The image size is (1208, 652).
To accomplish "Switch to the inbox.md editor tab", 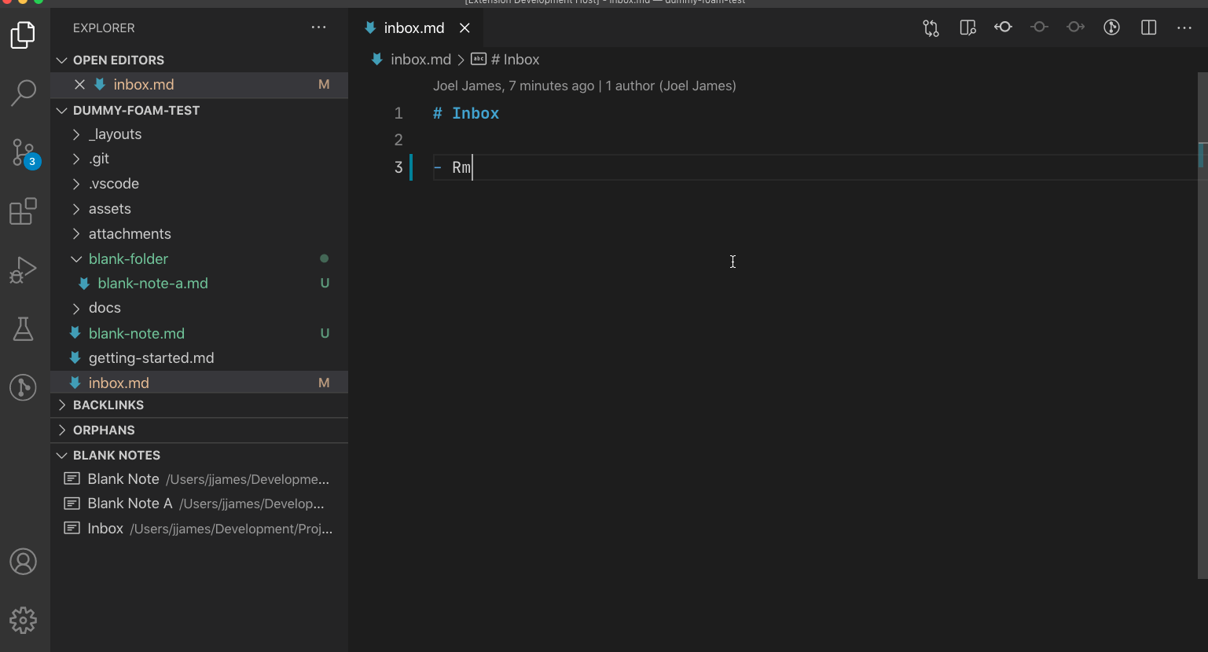I will coord(415,28).
